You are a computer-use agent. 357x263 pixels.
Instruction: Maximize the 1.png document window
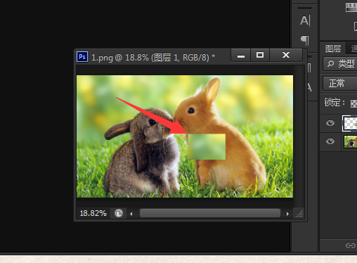click(x=260, y=56)
